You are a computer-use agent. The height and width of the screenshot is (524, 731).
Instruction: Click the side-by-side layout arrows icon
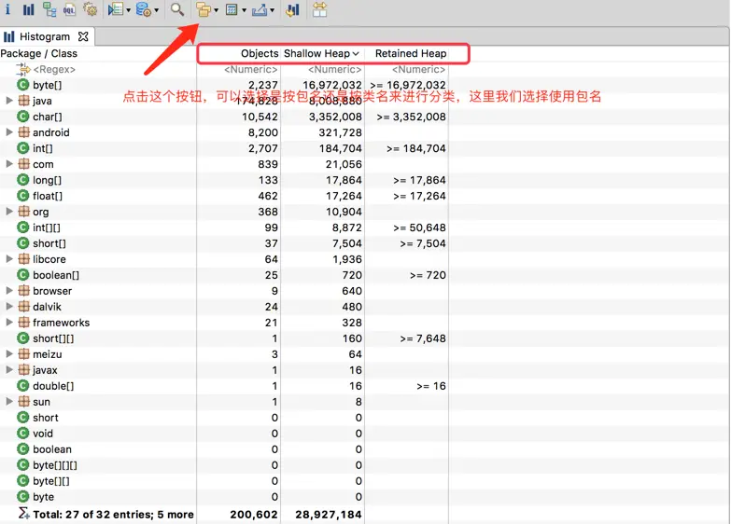pyautogui.click(x=320, y=9)
